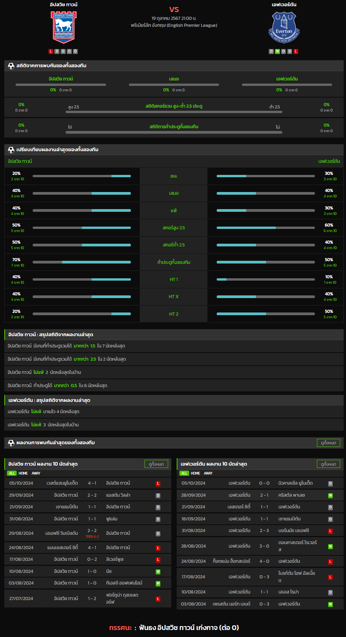Viewport: 346px width, 637px height.
Task: Click the 2 - 2 score on 29/09/2024
Action: (92, 496)
